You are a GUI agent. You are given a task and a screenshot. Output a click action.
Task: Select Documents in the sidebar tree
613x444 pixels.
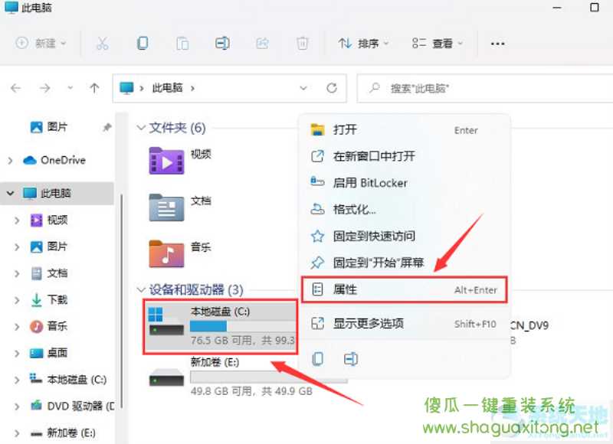49,273
